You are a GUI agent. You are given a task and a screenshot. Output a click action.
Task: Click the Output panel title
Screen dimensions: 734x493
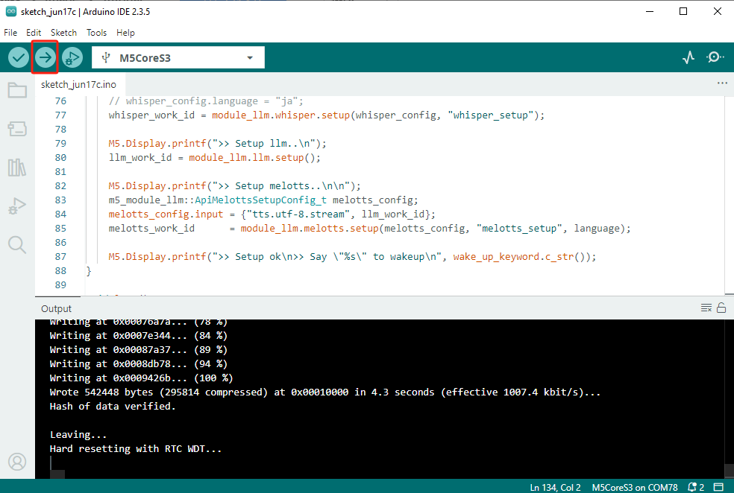[56, 308]
